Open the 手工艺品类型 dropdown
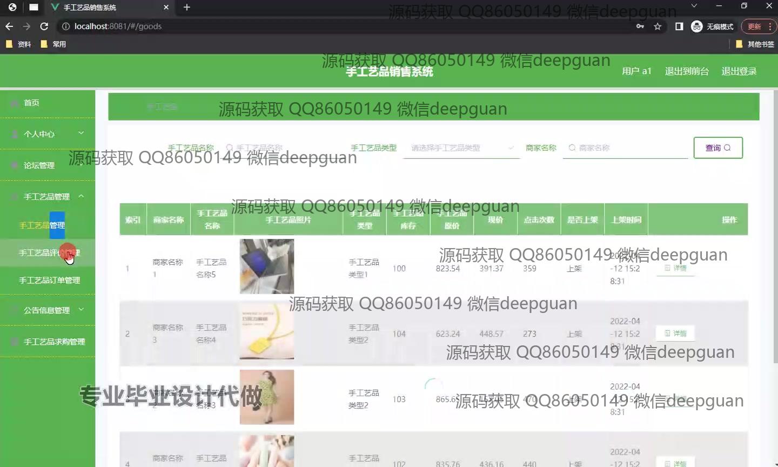 click(x=461, y=148)
